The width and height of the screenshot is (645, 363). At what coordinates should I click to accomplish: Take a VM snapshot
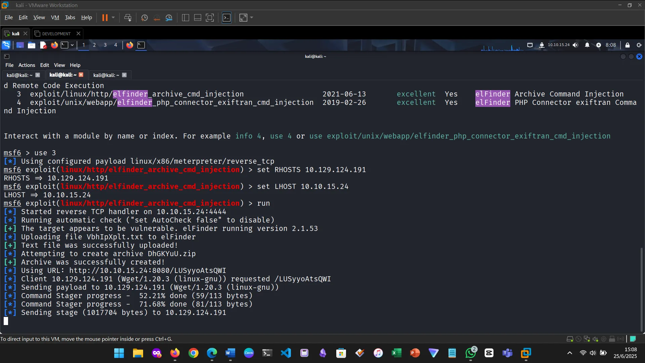pos(144,17)
